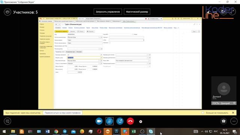
Task: Unmute the microphone button
Action: [x=109, y=121]
